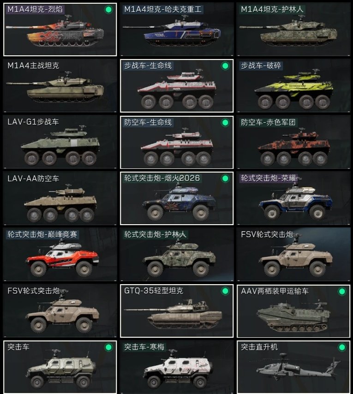
Task: Click the green equipped dot on 步战车-生命线
Action: click(225, 66)
